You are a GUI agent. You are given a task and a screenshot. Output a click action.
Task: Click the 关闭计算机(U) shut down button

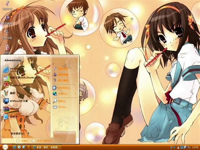click(x=42, y=141)
